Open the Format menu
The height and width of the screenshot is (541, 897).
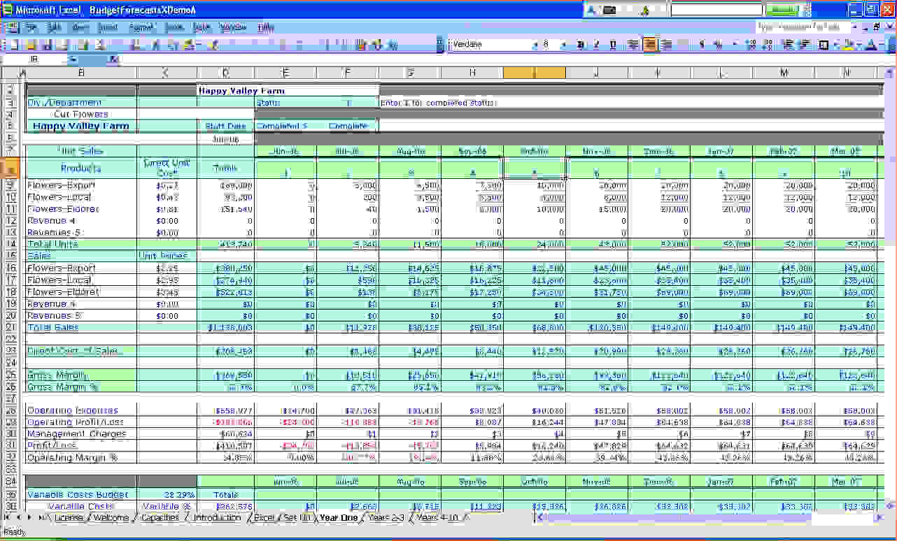click(x=140, y=27)
